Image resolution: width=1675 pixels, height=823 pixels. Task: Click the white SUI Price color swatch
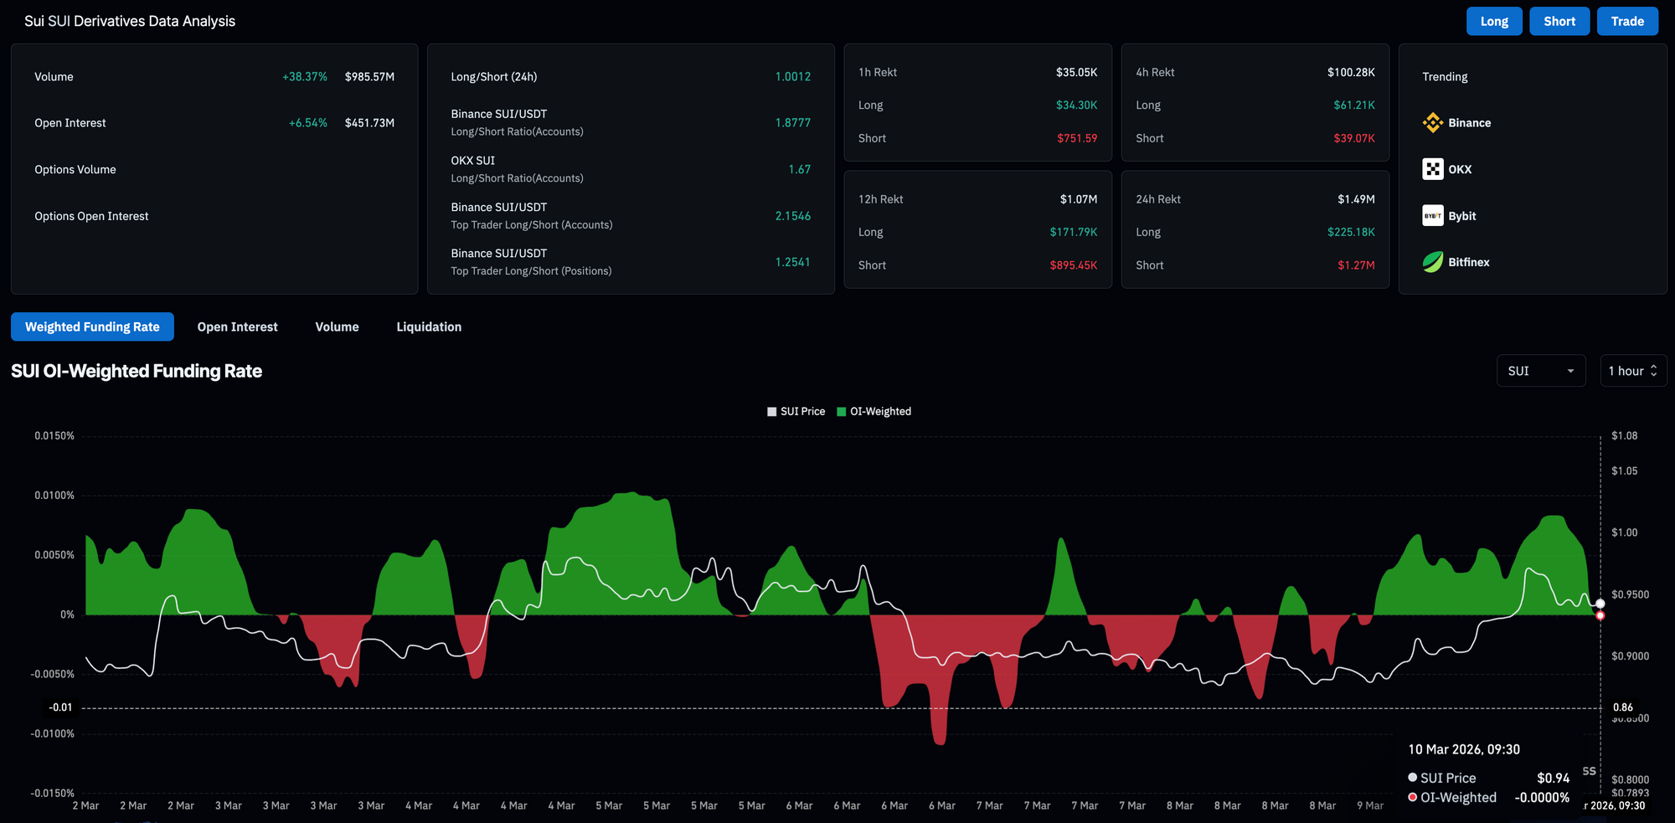[x=771, y=412]
